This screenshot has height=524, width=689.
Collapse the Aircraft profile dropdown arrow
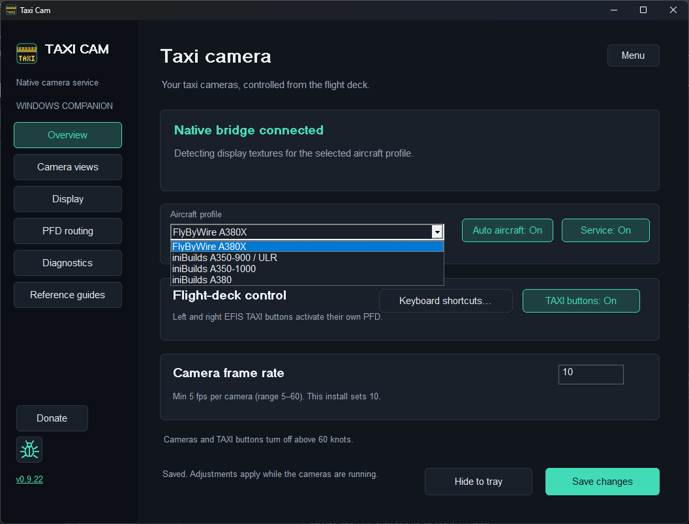pos(437,232)
